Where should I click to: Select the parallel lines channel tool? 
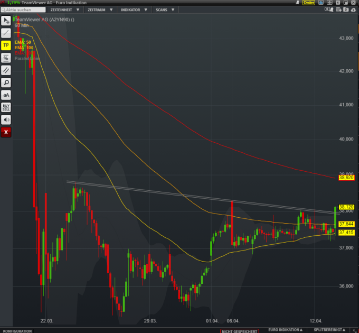6,70
